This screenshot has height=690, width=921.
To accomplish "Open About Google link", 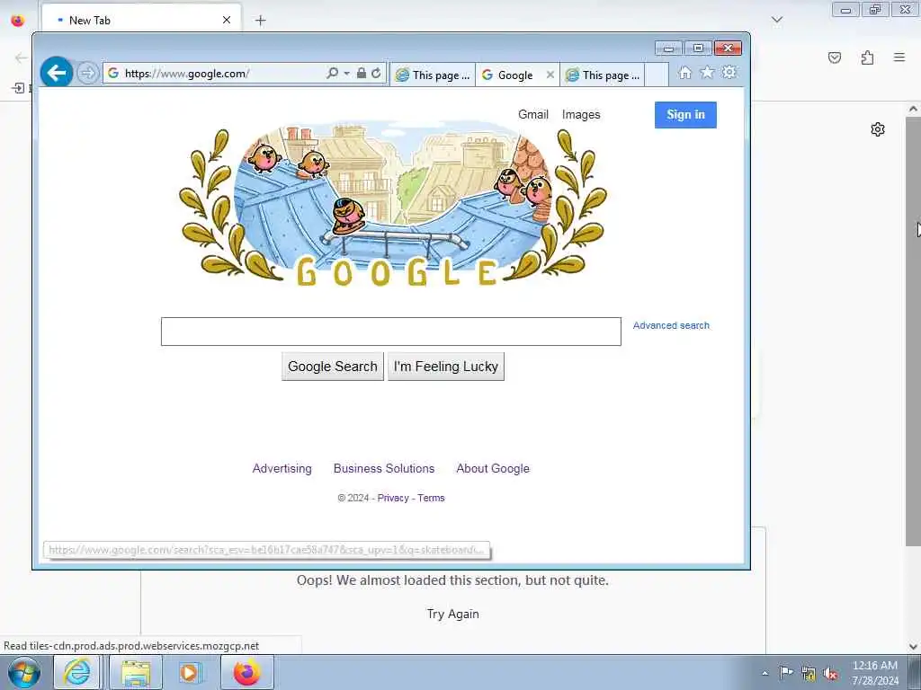I will (493, 468).
